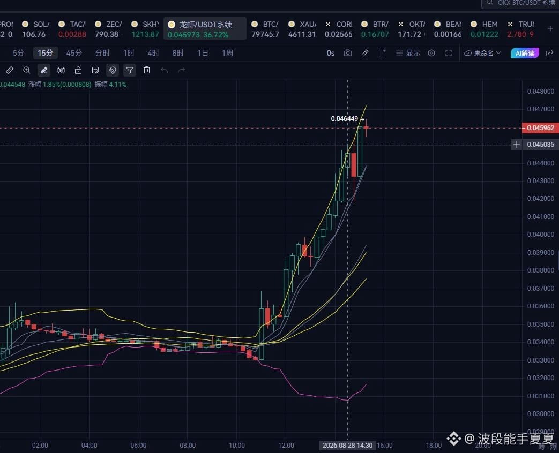Click the redo arrow
The height and width of the screenshot is (453, 559).
182,70
